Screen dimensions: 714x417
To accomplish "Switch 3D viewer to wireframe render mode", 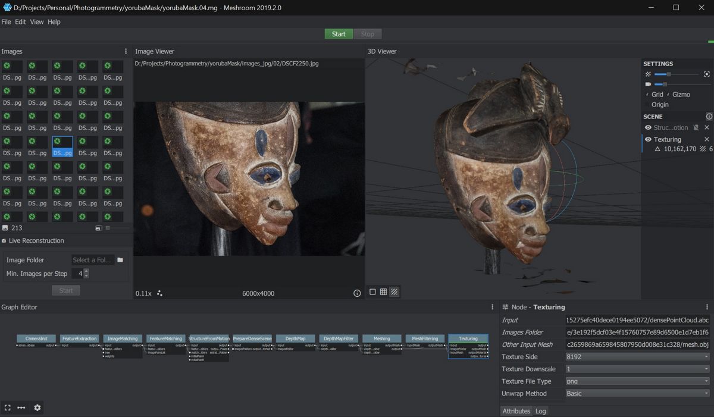I will point(383,292).
